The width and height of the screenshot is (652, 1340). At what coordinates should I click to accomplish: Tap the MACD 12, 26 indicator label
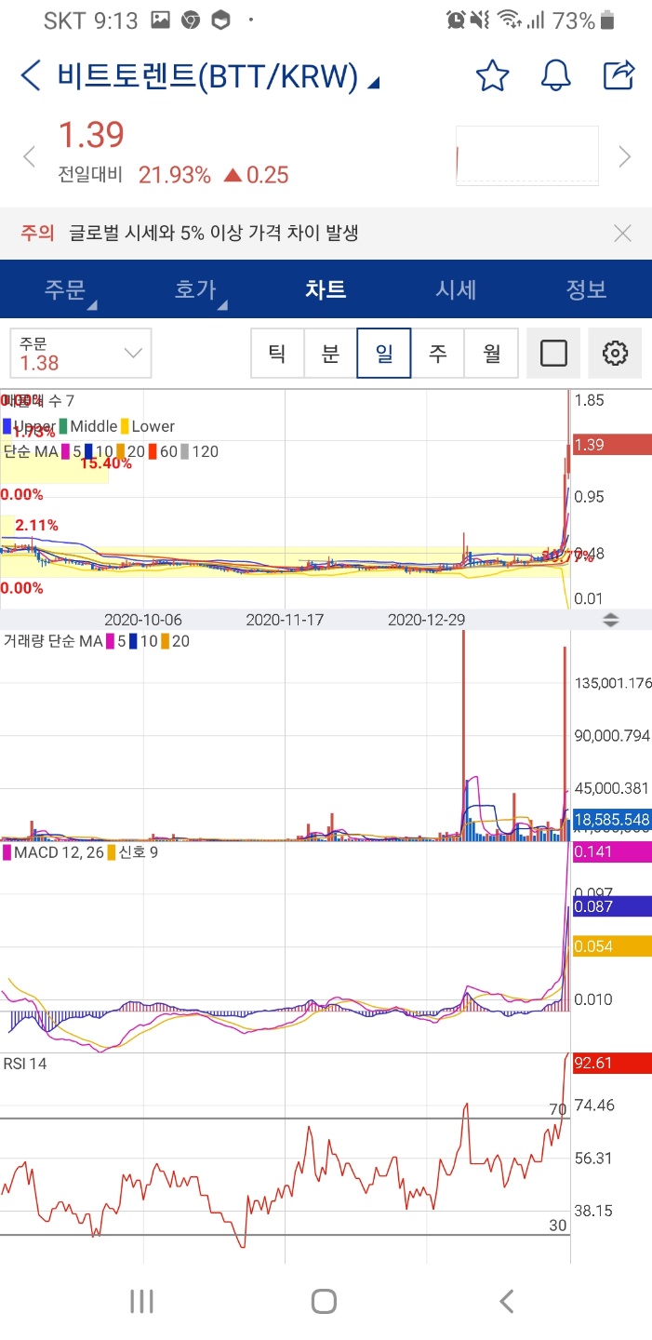click(x=58, y=851)
